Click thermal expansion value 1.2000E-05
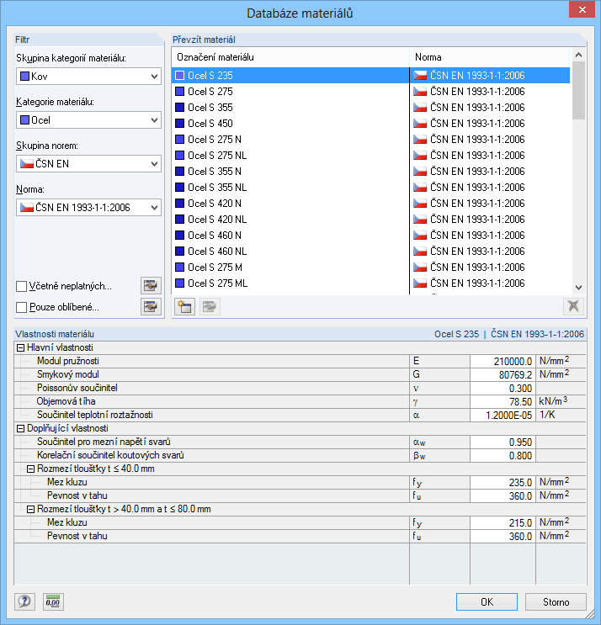The image size is (601, 625). point(503,416)
